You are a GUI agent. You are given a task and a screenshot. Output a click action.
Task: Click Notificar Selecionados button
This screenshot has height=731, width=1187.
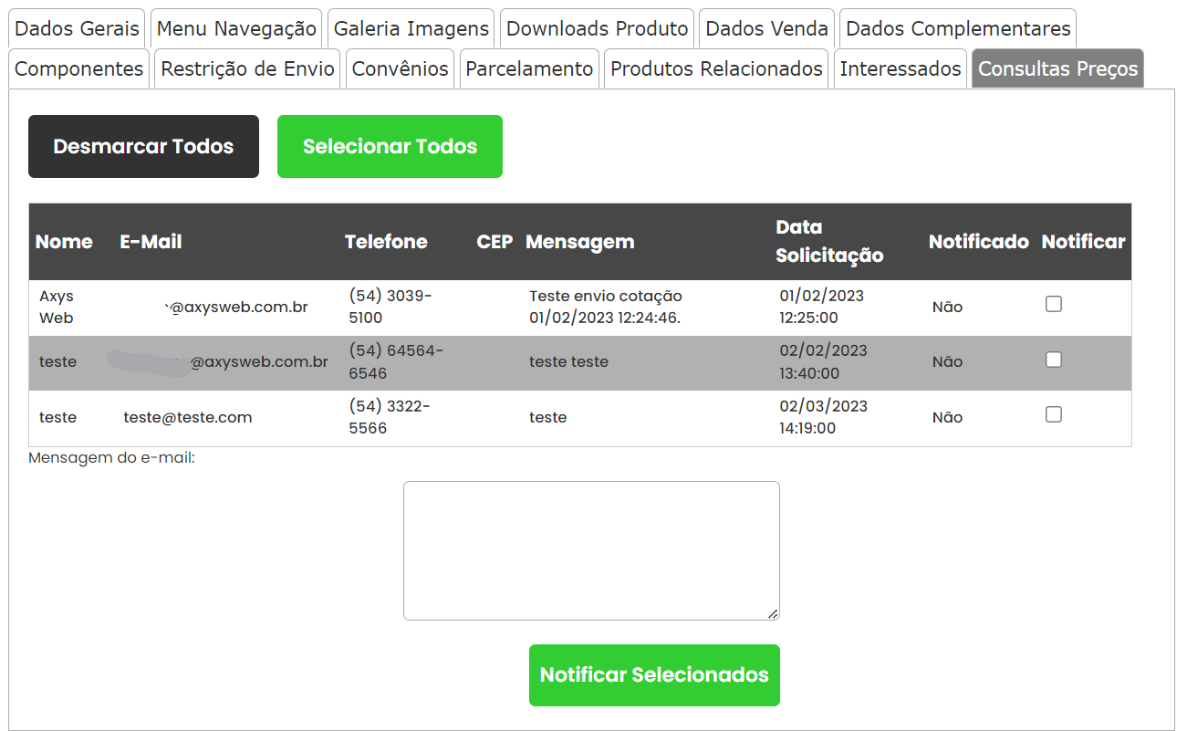coord(654,675)
